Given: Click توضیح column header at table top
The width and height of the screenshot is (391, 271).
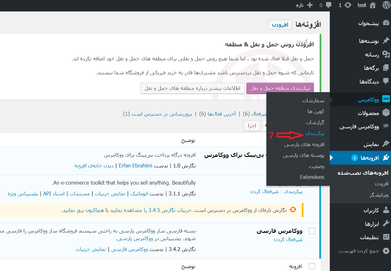Looking at the screenshot, I should 188,140.
